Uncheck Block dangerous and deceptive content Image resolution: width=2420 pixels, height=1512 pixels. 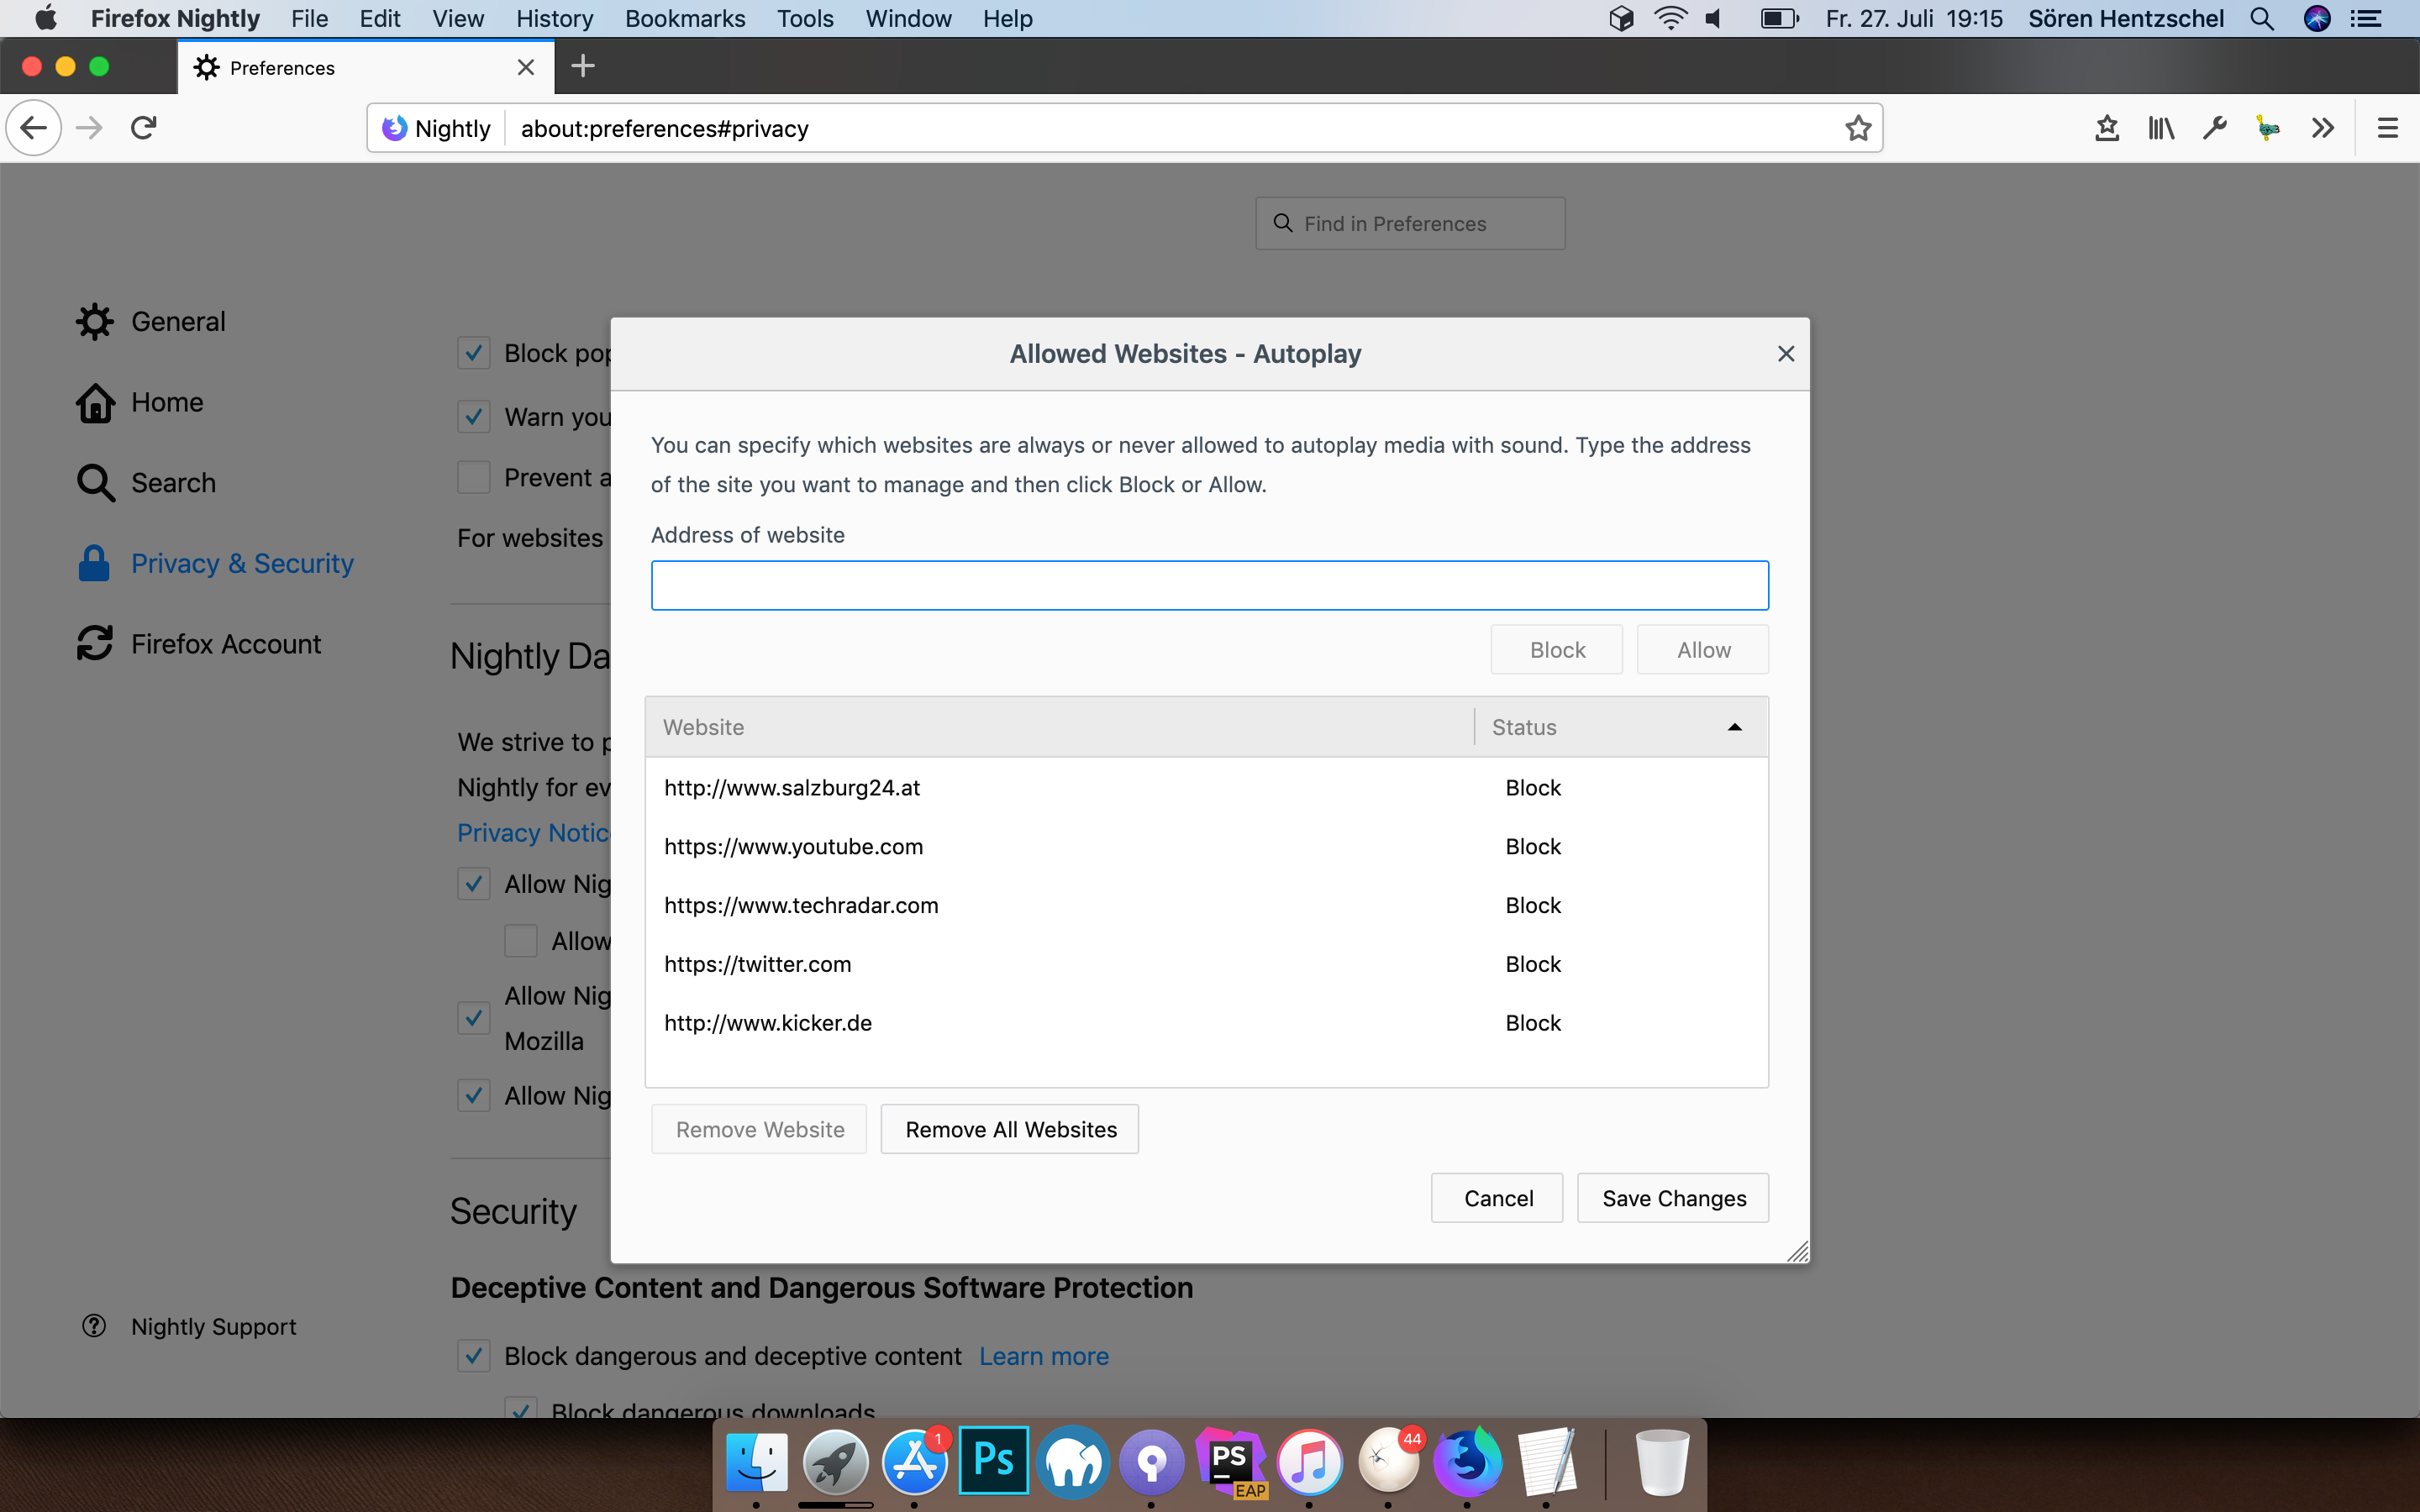[x=474, y=1356]
